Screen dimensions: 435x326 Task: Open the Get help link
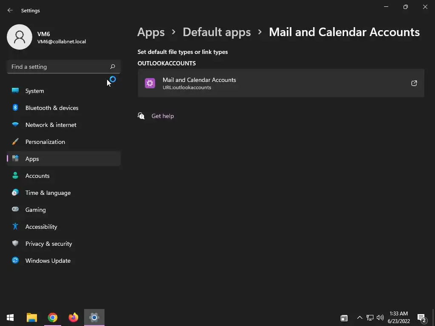[163, 116]
